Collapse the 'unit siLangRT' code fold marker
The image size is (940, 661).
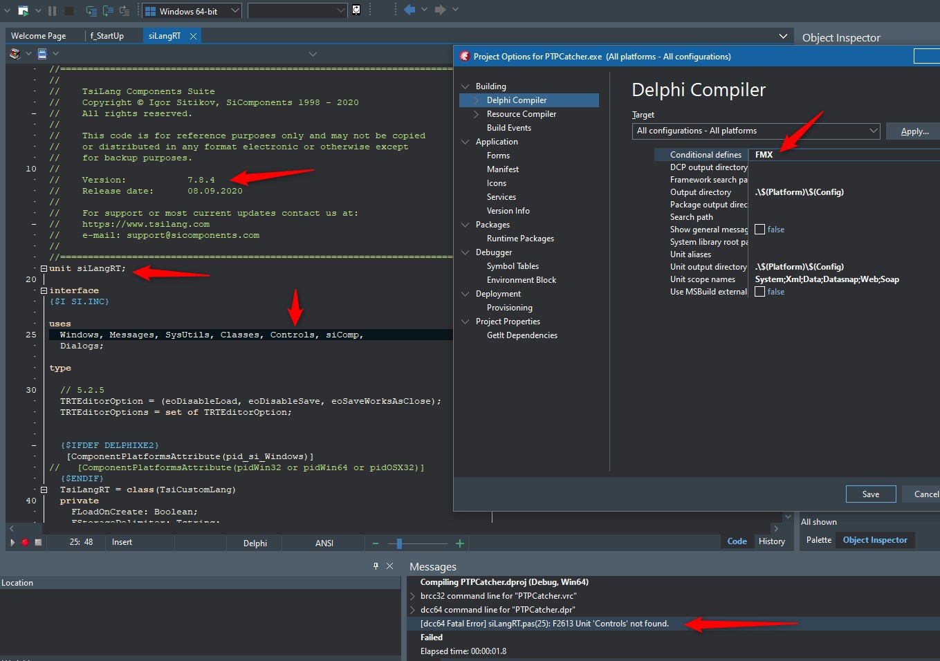pos(44,268)
